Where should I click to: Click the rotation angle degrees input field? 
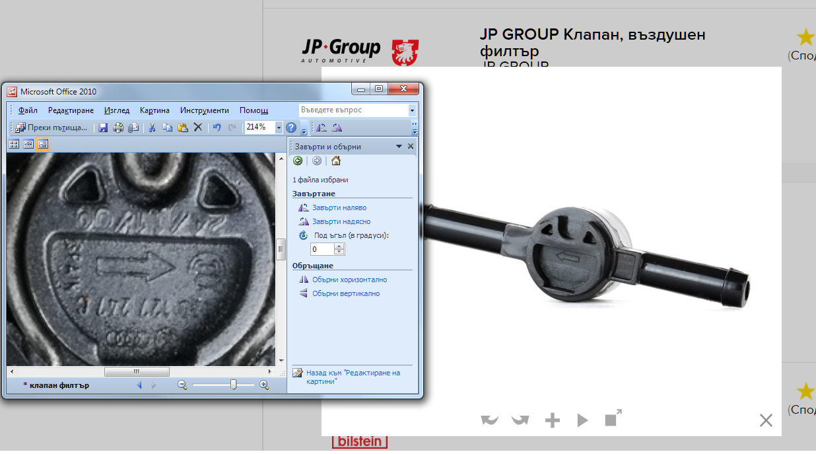pyautogui.click(x=322, y=249)
